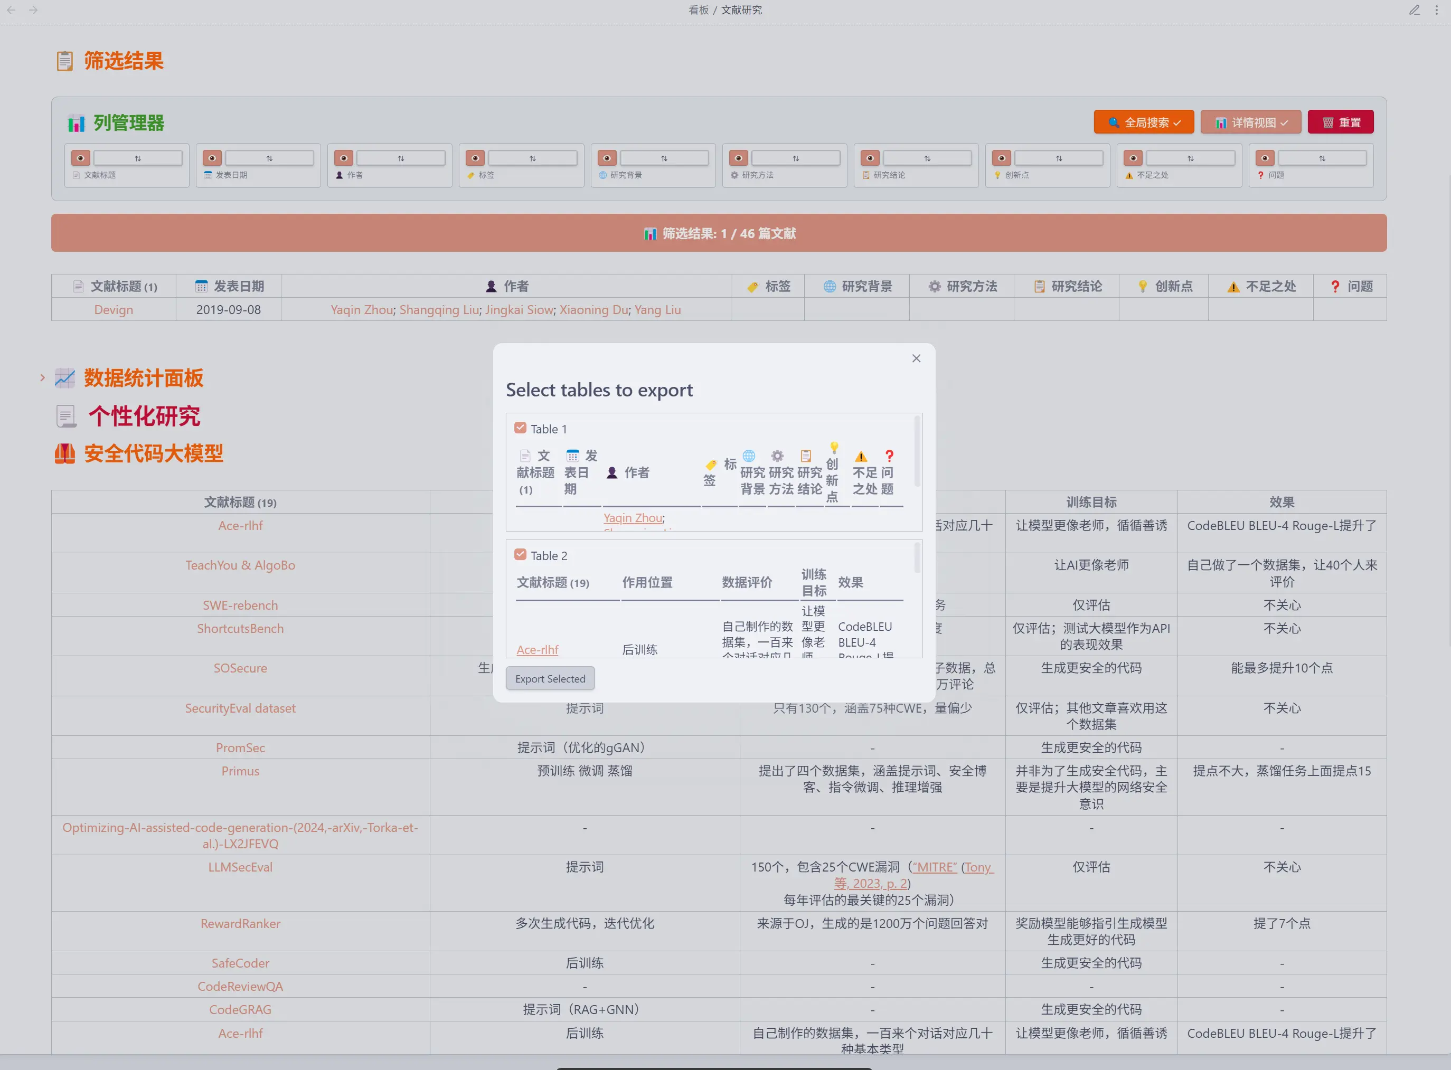
Task: Open 全局搜索 dropdown
Action: (x=1143, y=122)
